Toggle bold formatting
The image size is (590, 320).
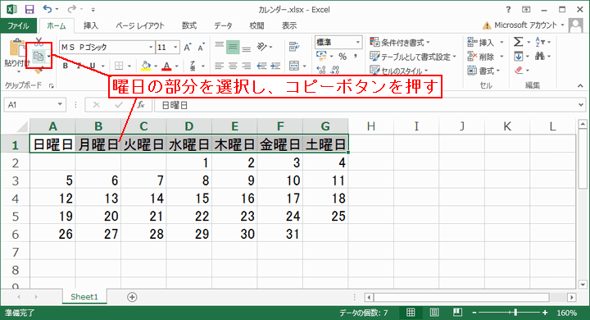point(66,66)
